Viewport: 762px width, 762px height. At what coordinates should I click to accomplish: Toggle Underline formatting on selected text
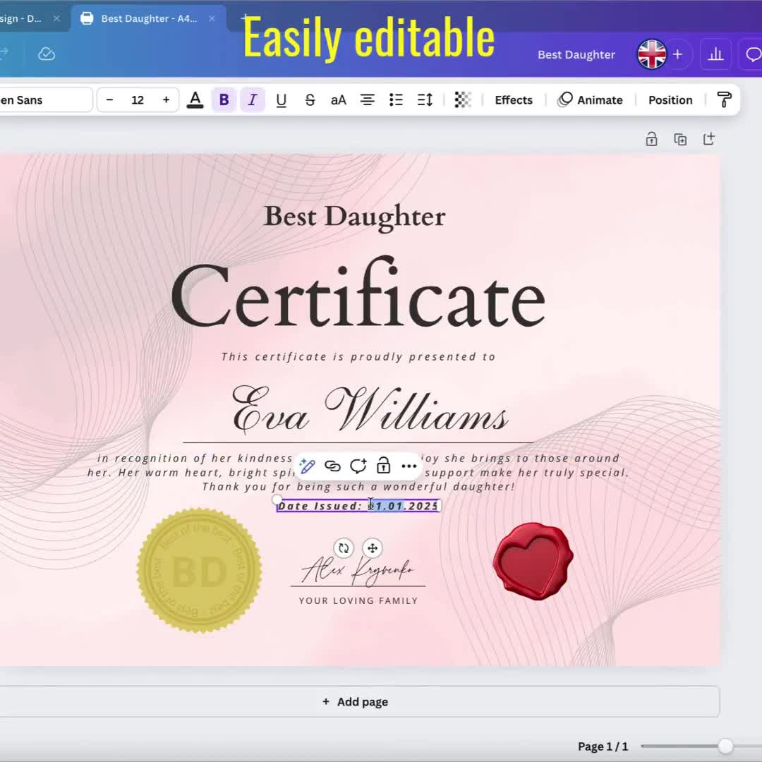tap(281, 100)
